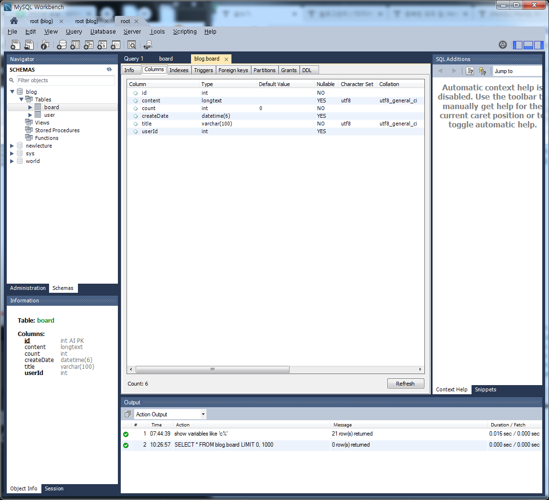Create a new schema toolbar icon

coord(62,45)
